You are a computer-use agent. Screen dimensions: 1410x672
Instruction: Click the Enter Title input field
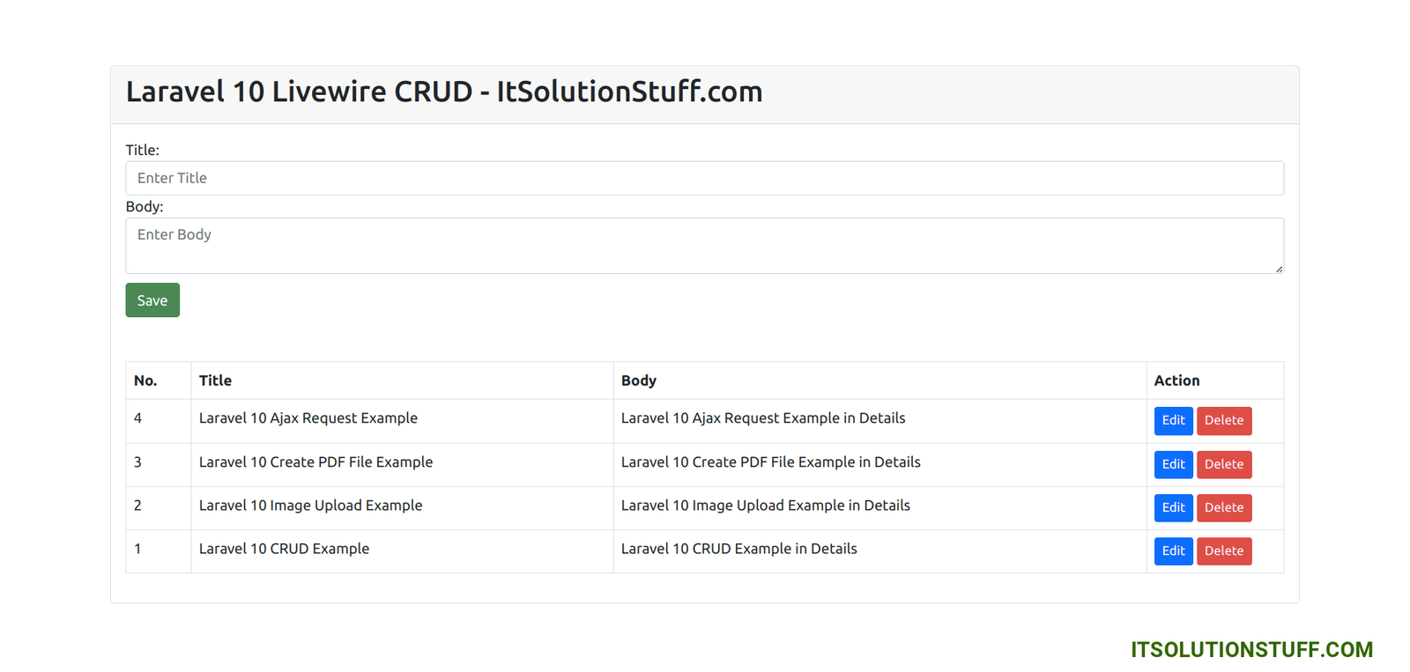click(x=704, y=178)
